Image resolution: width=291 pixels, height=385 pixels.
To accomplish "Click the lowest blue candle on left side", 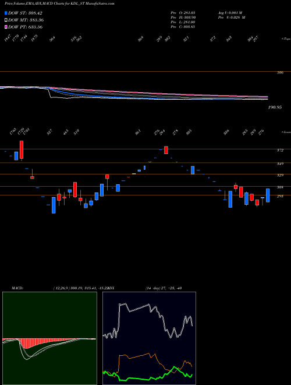I will (x=54, y=205).
